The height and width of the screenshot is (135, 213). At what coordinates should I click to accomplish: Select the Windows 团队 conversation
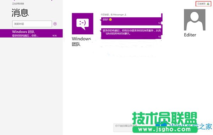pyautogui.click(x=31, y=33)
